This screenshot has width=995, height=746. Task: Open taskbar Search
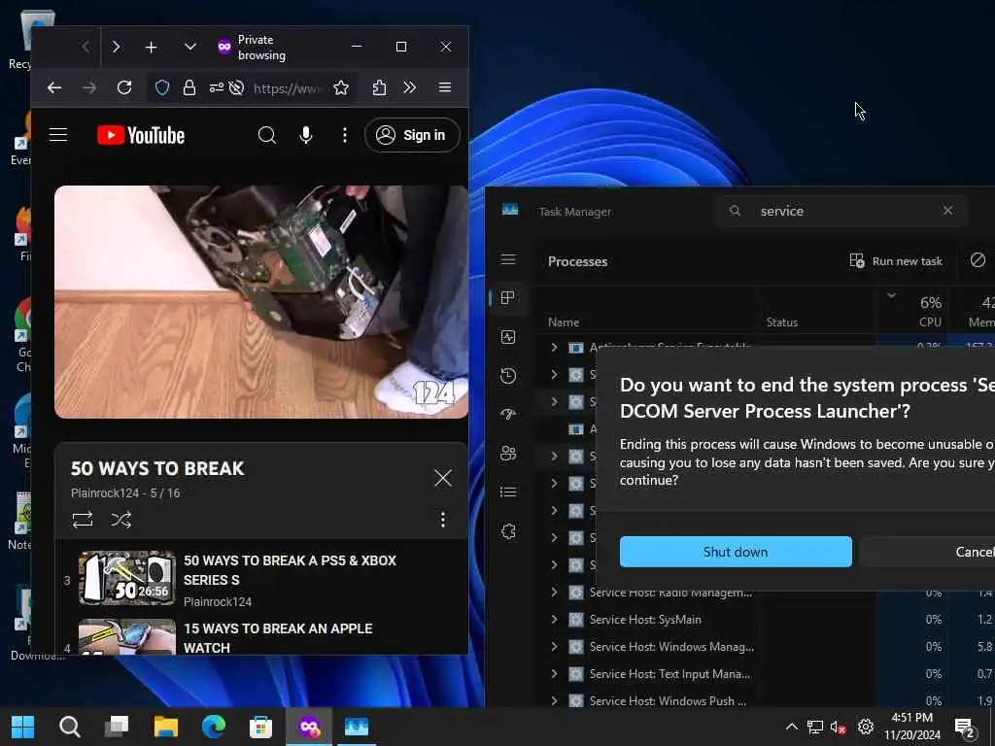tap(70, 727)
